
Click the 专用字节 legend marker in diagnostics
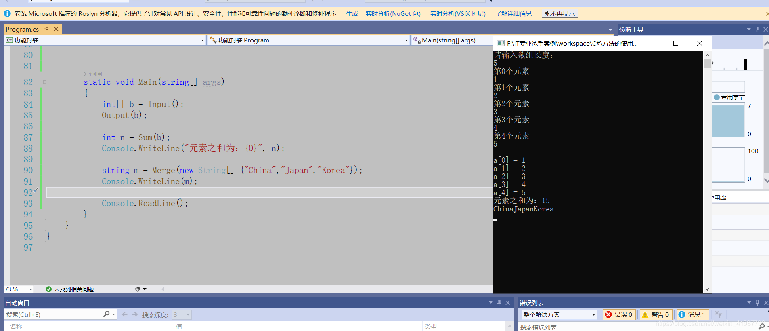tap(717, 97)
